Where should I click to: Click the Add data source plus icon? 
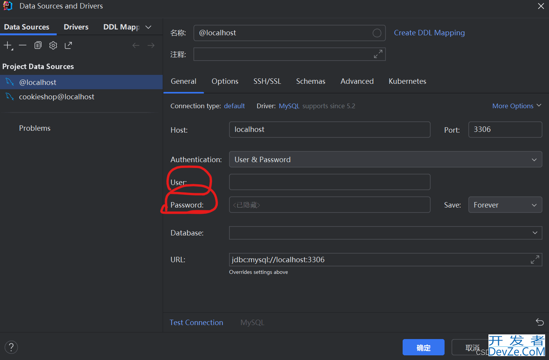(8, 45)
